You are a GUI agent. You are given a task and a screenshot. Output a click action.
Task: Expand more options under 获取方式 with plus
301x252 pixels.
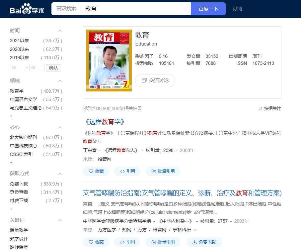point(11,209)
